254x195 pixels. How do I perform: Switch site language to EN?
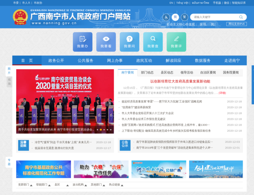tap(171, 3)
